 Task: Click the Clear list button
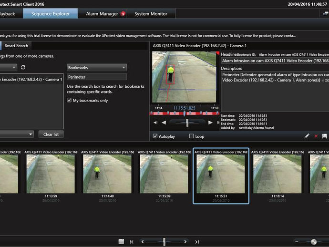tap(51, 134)
